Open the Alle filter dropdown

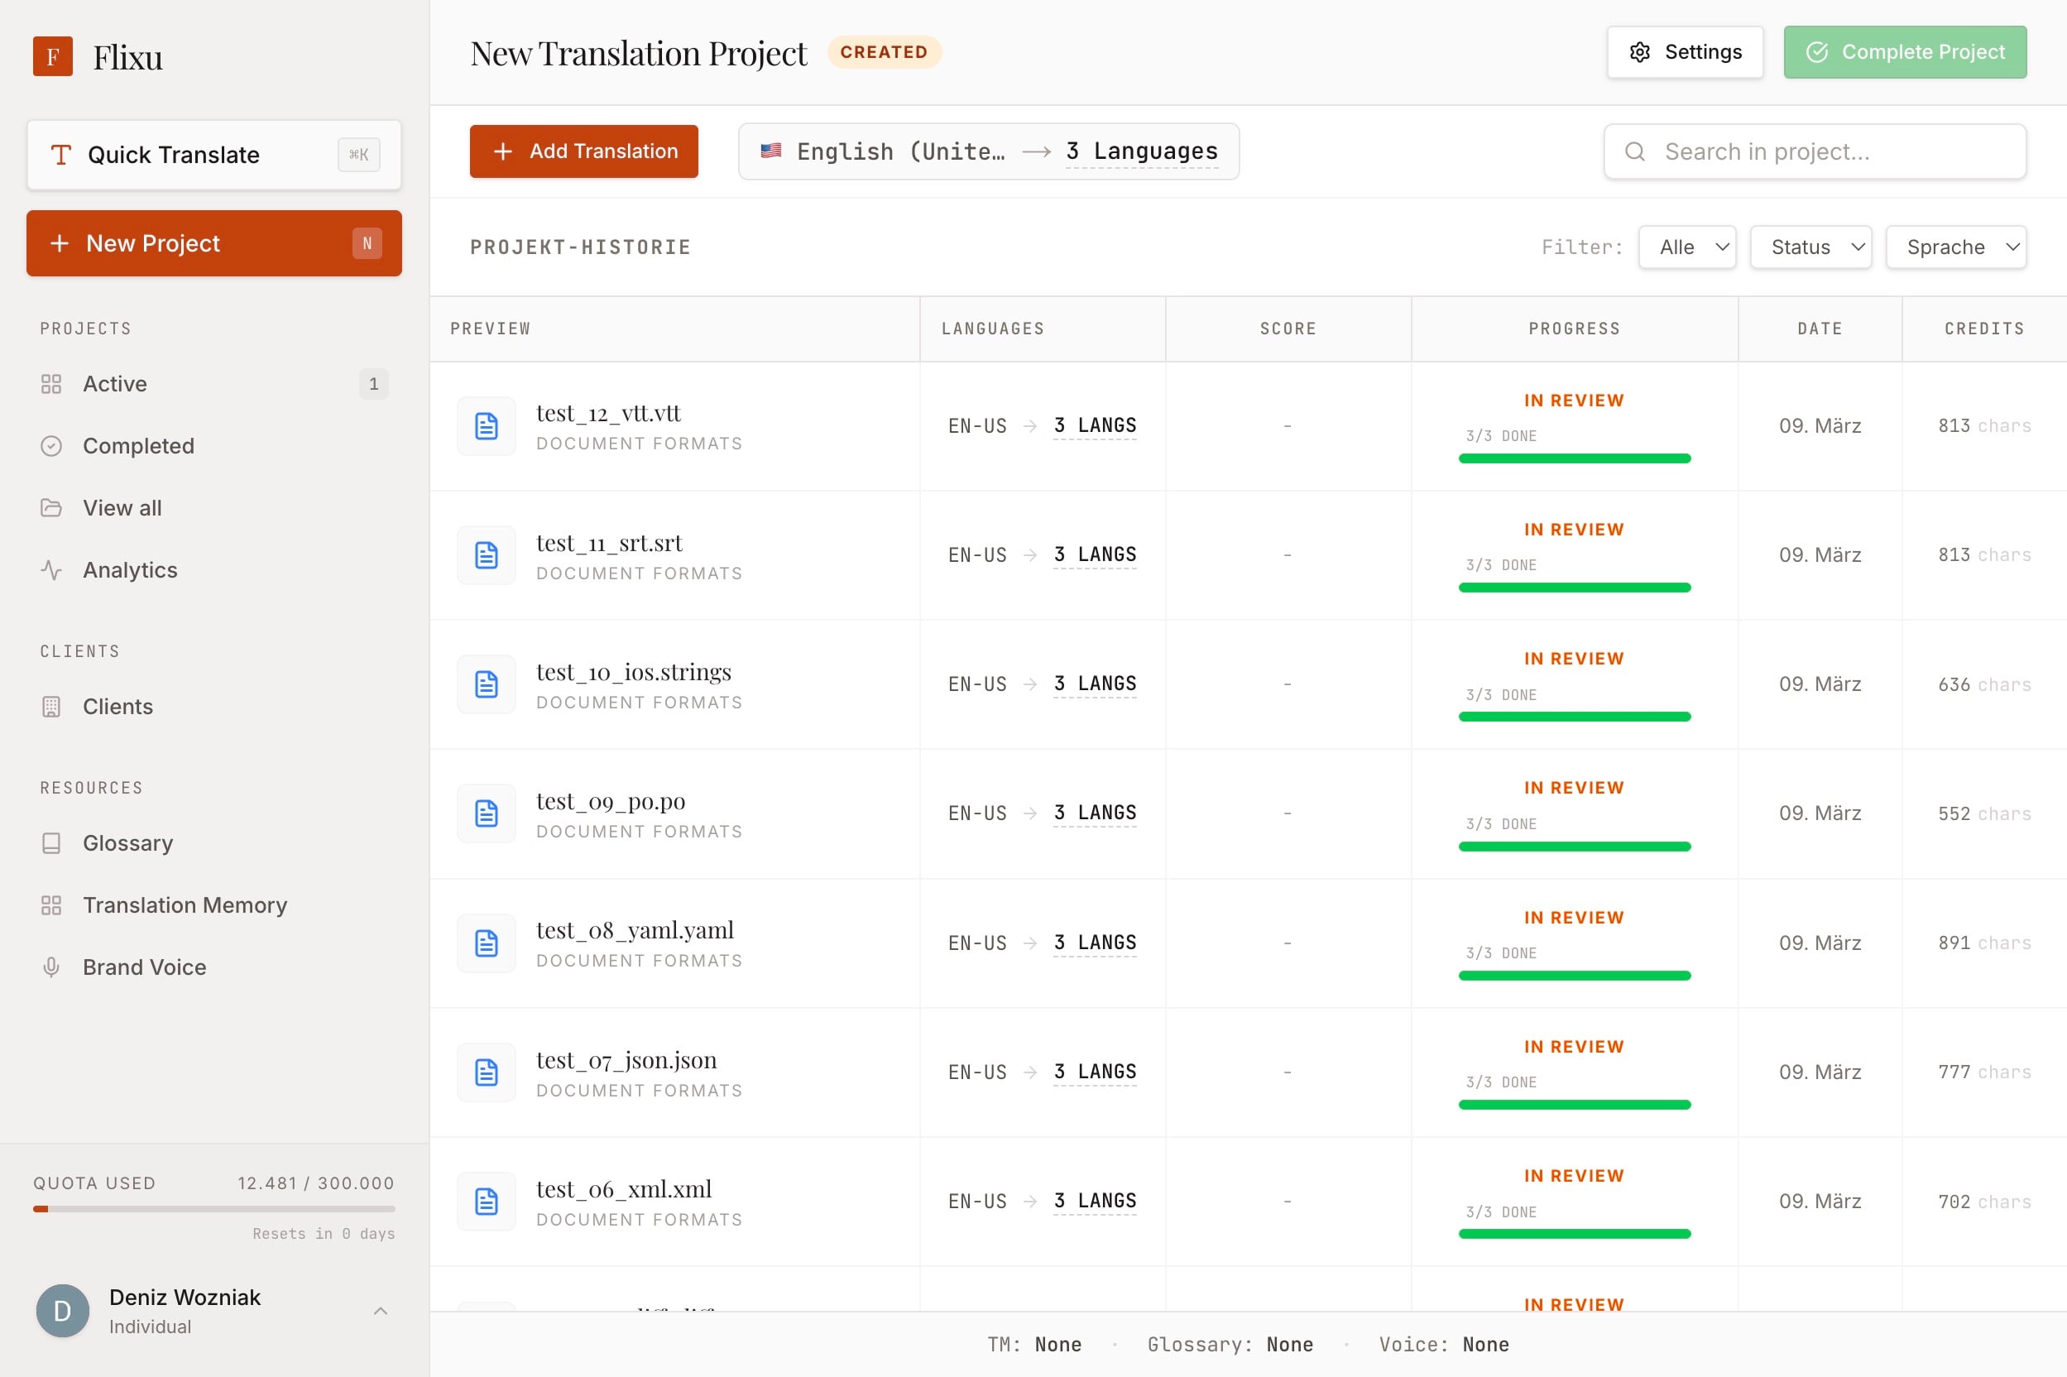click(x=1686, y=247)
